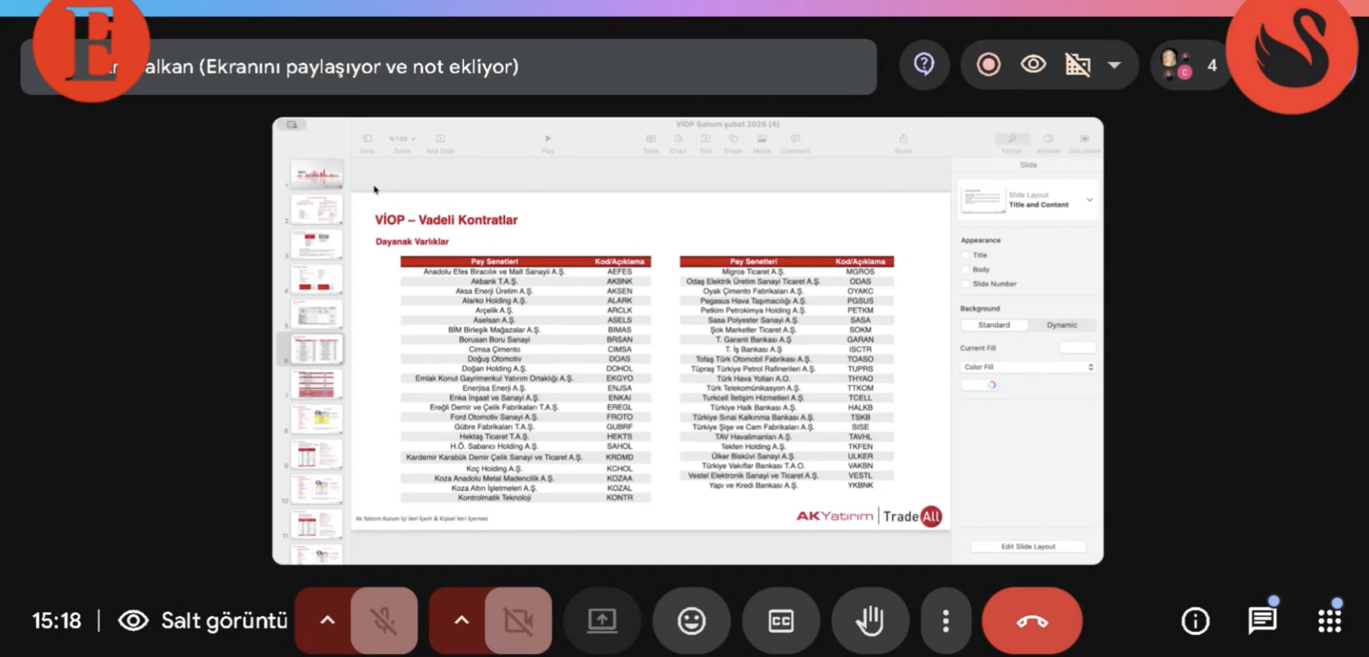This screenshot has height=657, width=1369.
Task: Click the Edit Slide Layout button
Action: point(1028,546)
